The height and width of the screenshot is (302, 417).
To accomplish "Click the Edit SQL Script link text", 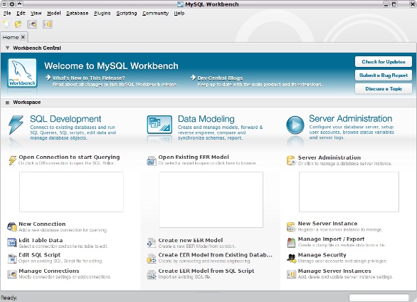I will click(x=40, y=255).
